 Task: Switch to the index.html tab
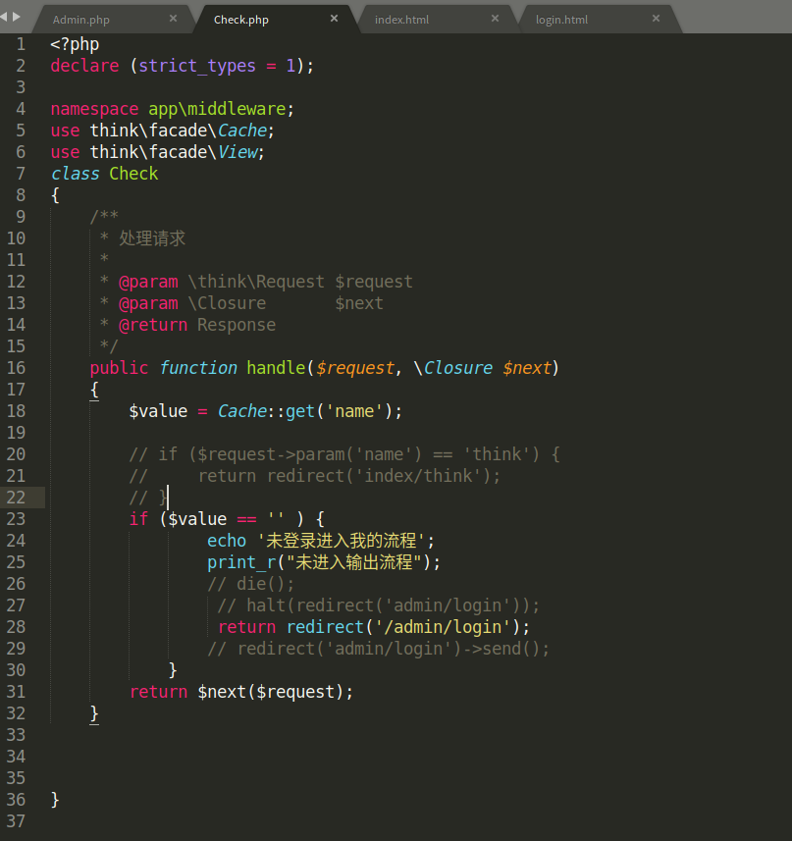coord(401,20)
